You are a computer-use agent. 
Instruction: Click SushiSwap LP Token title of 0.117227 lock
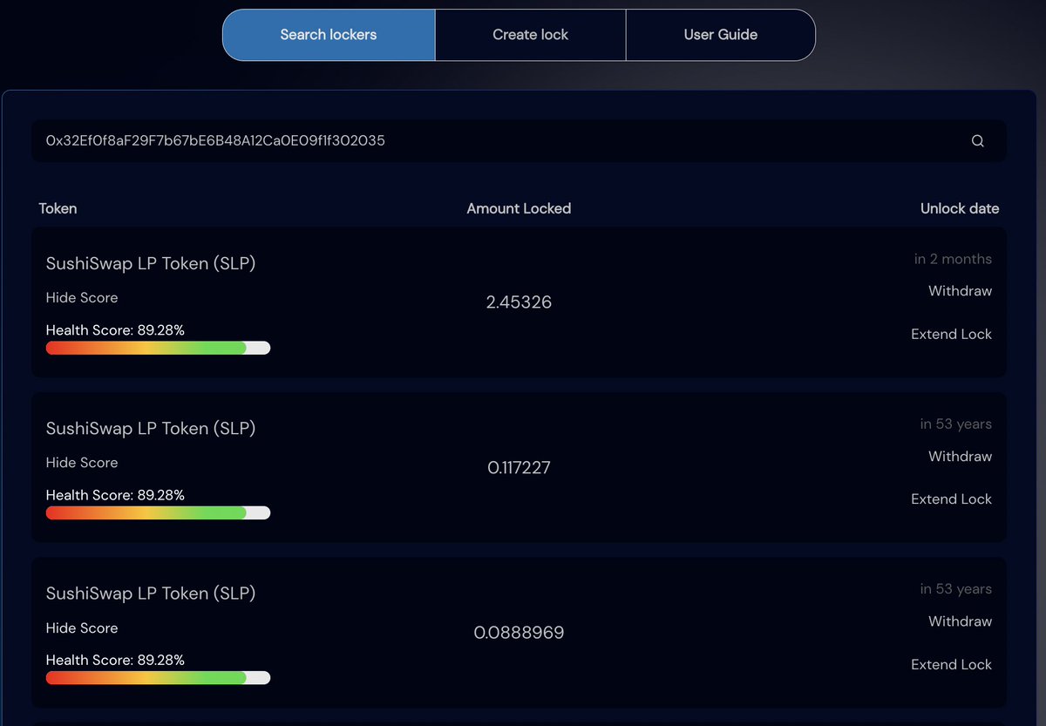(151, 428)
